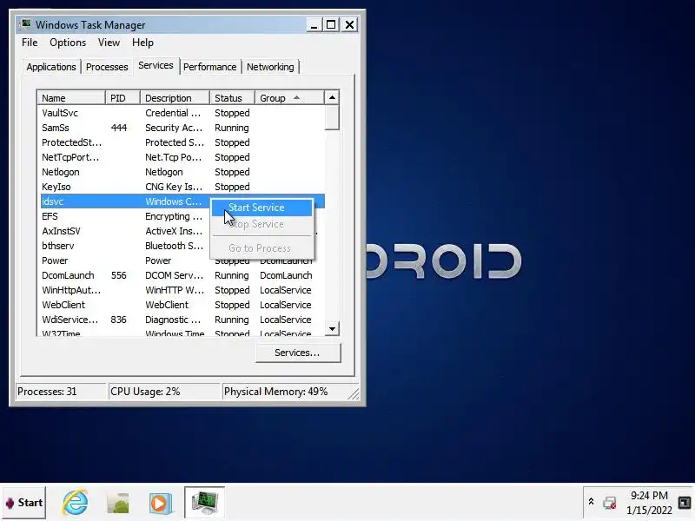Click the Task Manager resize grip corner

coord(354,393)
